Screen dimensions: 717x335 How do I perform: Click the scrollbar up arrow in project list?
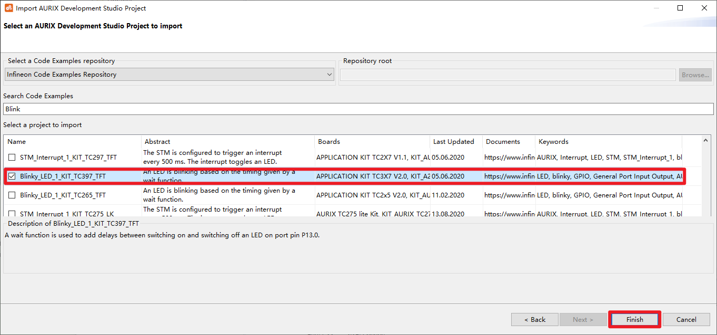[706, 140]
